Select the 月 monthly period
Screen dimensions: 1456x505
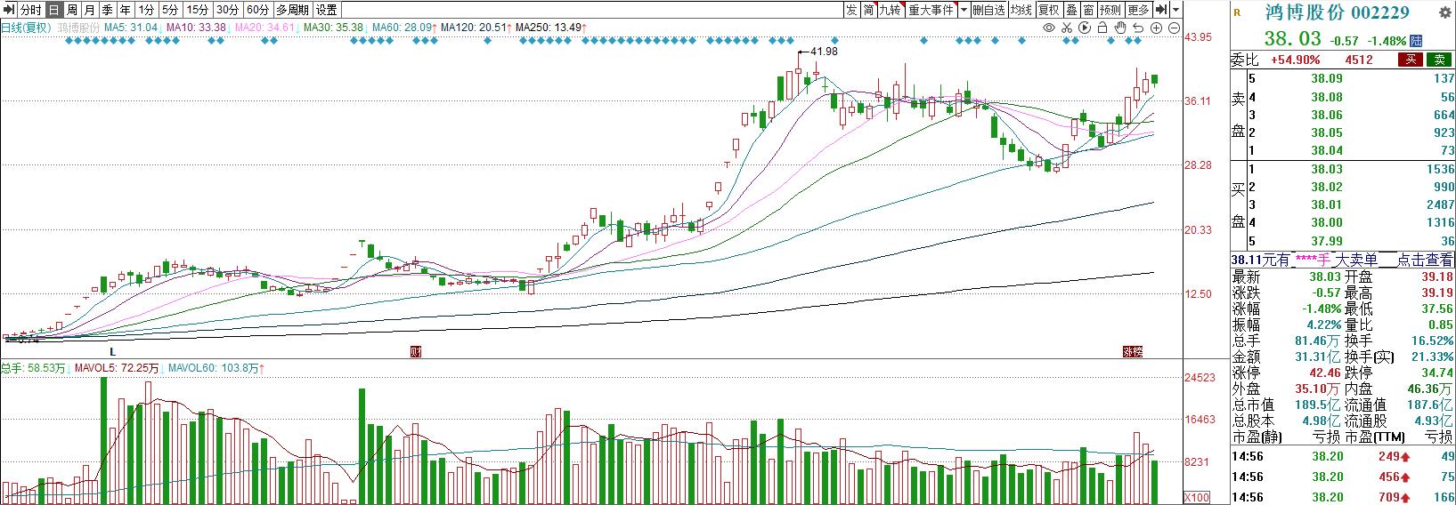click(89, 10)
